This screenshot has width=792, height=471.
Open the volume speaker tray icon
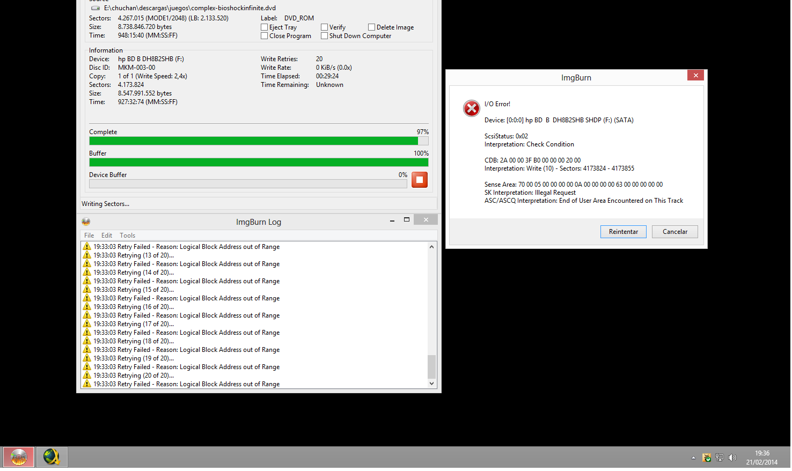732,458
